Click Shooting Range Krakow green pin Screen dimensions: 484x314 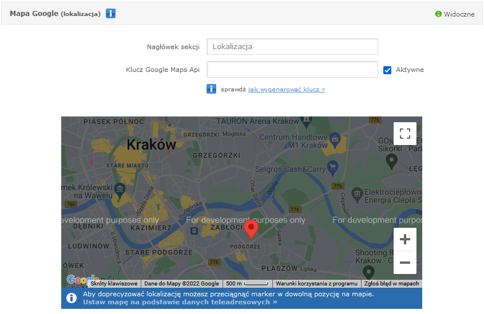[x=368, y=273]
